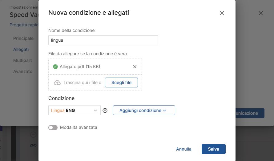Focus the Nome della condizione field
This screenshot has width=274, height=161.
click(x=103, y=40)
